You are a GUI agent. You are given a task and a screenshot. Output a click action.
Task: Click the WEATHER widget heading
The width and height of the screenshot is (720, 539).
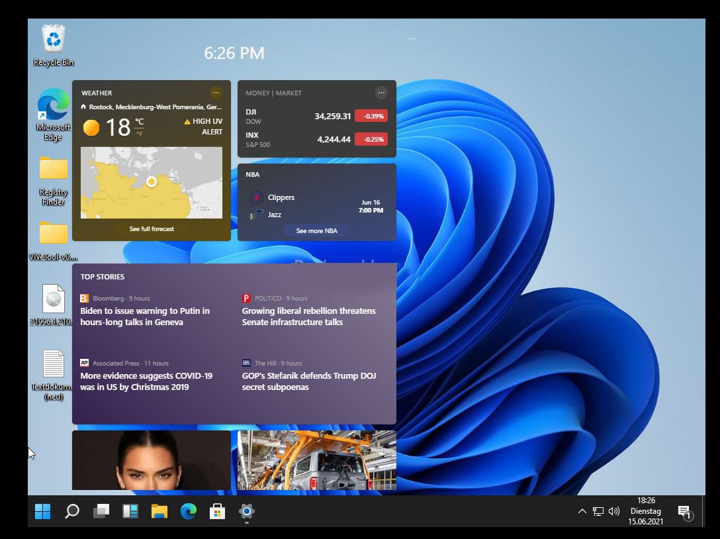[x=97, y=93]
